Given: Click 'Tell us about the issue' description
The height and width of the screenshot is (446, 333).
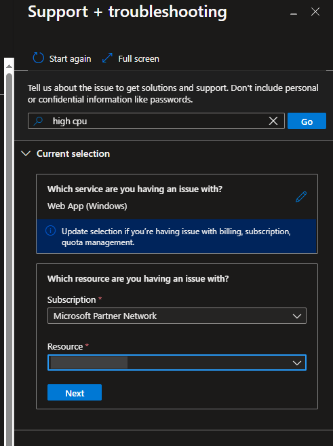Looking at the screenshot, I should point(173,94).
